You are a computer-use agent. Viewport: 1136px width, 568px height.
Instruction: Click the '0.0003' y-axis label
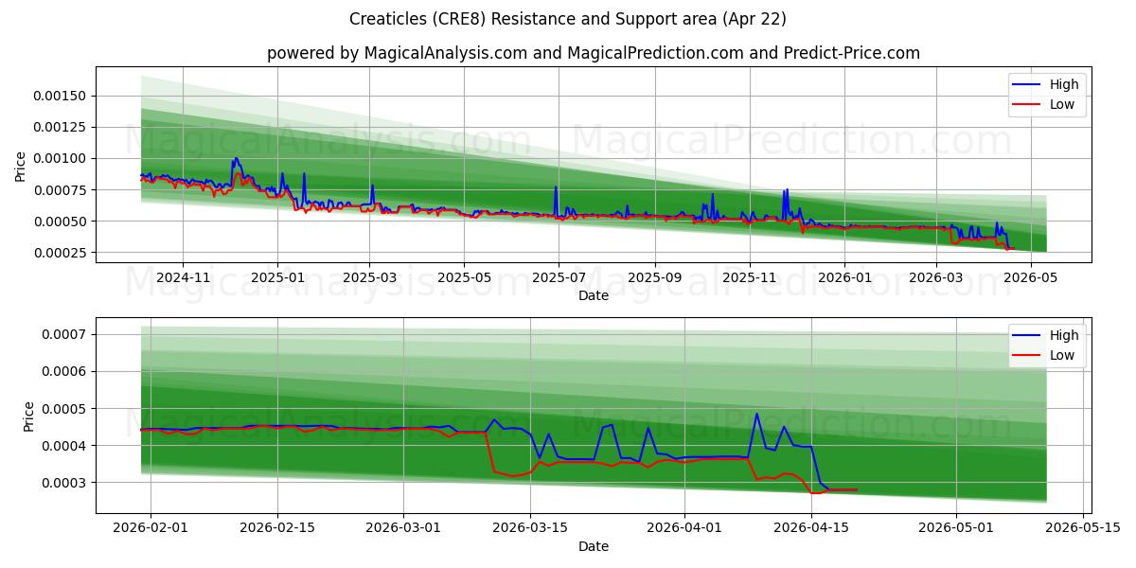[66, 483]
